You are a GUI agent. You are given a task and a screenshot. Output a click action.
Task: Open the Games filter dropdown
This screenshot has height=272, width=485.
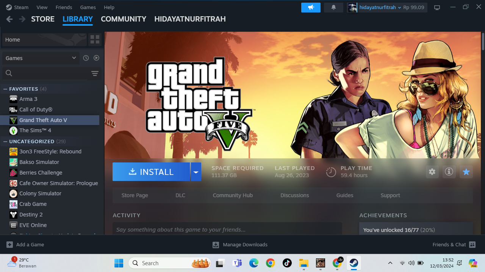41,58
